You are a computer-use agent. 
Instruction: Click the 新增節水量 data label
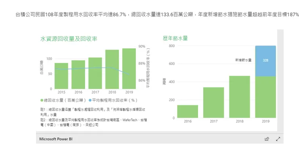pyautogui.click(x=243, y=60)
